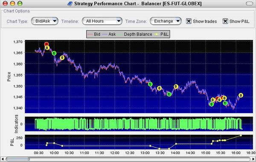Click the horizontal scrollbar thumb

tap(18, 159)
